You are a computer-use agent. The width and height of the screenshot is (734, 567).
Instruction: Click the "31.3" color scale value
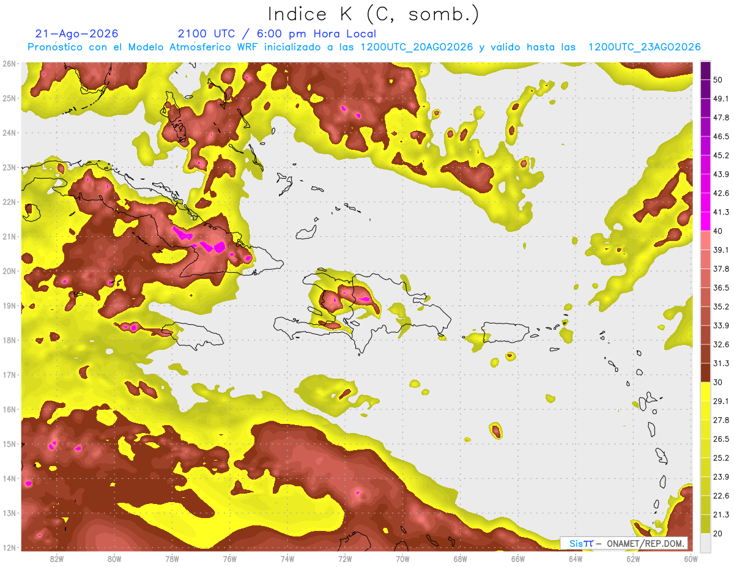coord(721,363)
